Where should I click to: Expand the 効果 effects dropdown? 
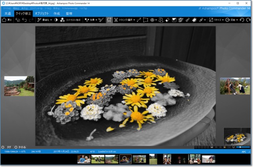coord(90,20)
